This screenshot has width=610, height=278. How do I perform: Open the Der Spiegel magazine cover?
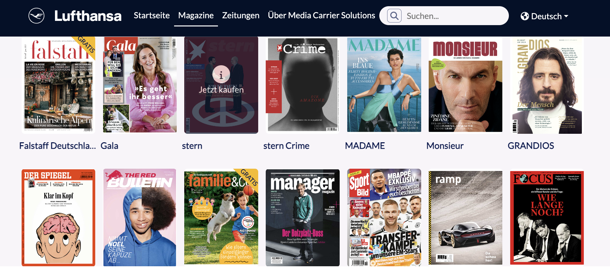pyautogui.click(x=58, y=217)
